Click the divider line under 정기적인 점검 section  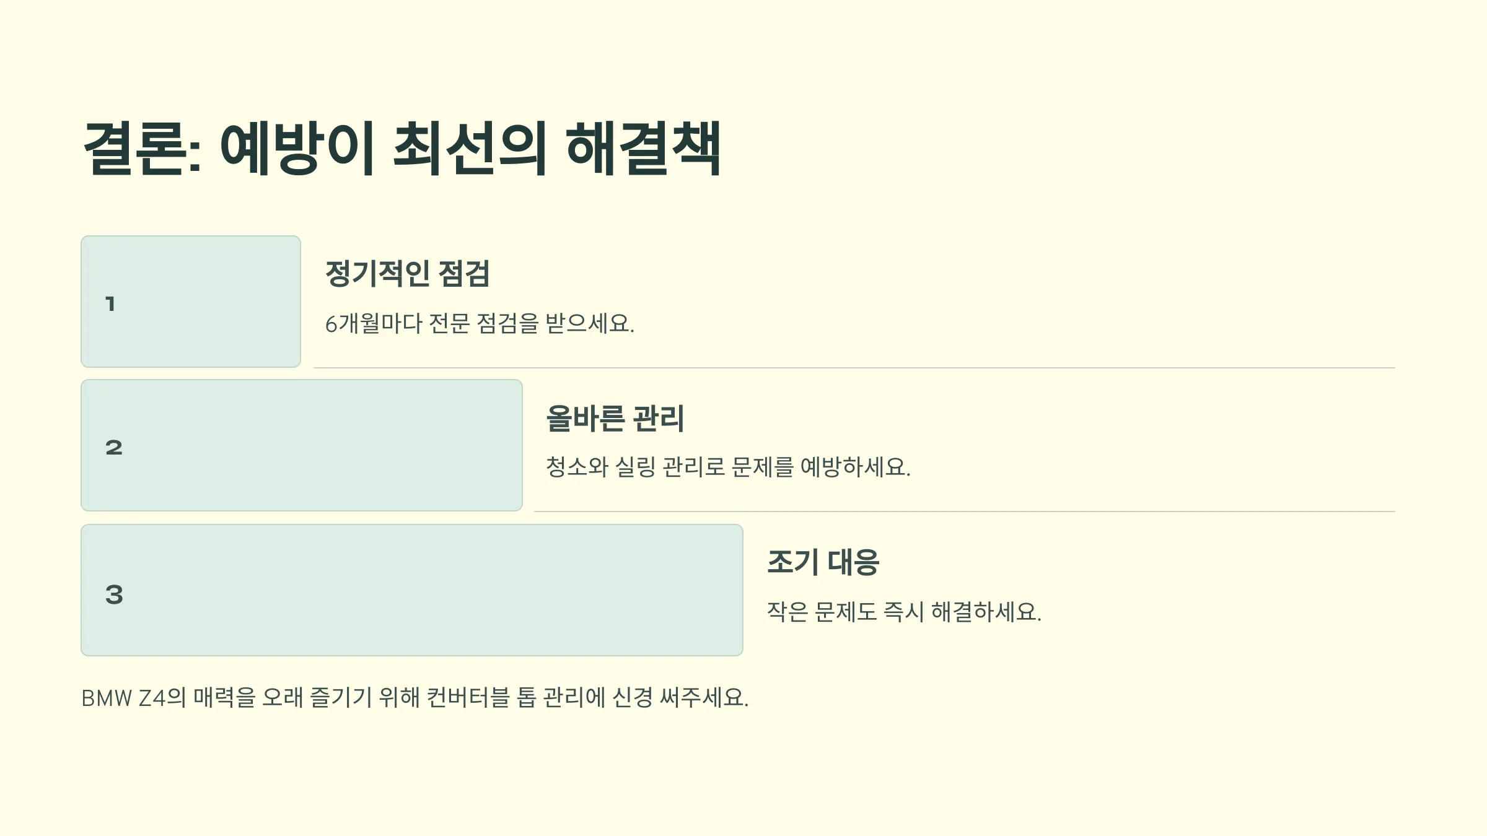coord(854,368)
